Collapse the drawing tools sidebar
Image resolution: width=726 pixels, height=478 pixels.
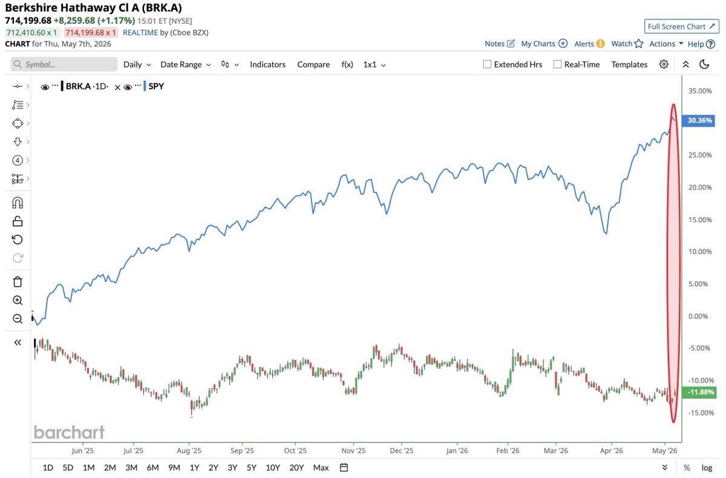point(18,342)
